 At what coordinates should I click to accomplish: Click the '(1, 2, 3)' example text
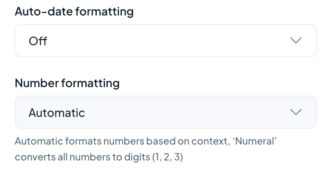167,157
